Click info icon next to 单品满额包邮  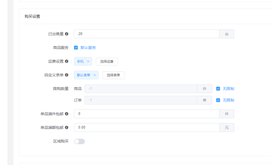(67, 127)
